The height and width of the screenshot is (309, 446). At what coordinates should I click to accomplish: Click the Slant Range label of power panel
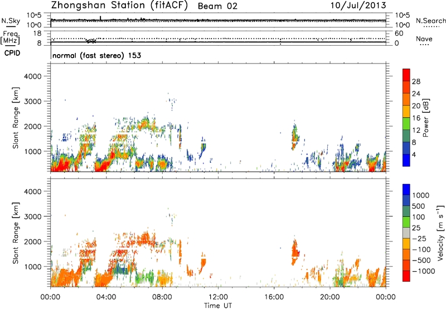[16, 118]
